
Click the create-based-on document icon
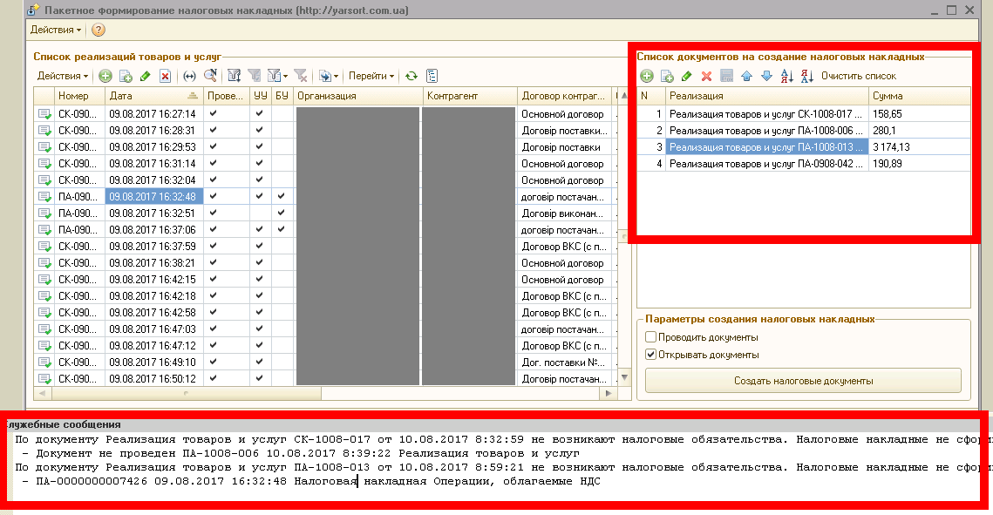325,76
